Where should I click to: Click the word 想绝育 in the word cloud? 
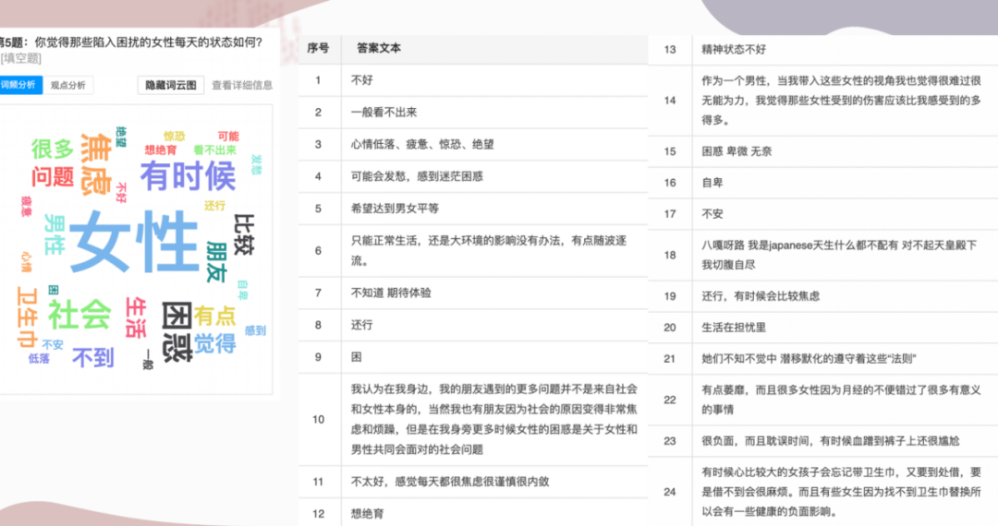[x=161, y=149]
